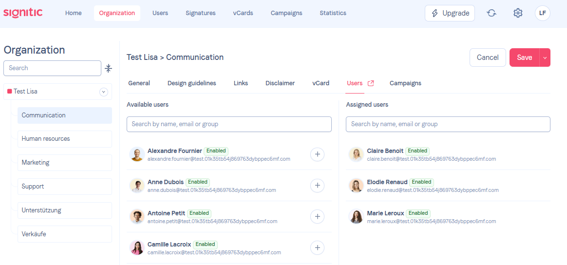This screenshot has height=265, width=567.
Task: Open Users external link icon
Action: click(371, 83)
